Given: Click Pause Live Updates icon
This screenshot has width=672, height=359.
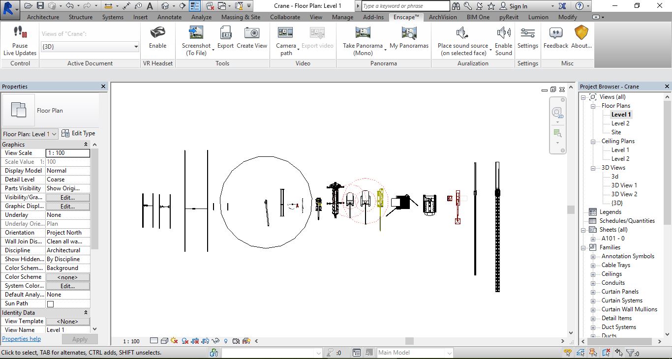Looking at the screenshot, I should [x=20, y=33].
